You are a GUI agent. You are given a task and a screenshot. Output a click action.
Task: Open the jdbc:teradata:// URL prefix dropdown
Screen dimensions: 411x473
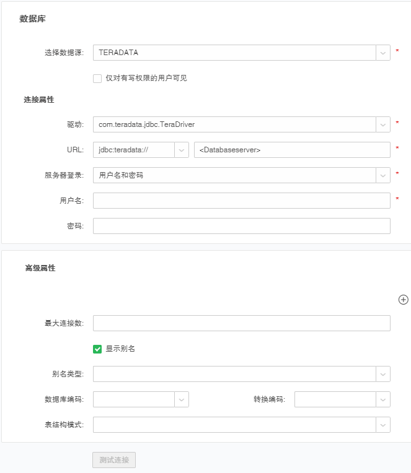182,150
